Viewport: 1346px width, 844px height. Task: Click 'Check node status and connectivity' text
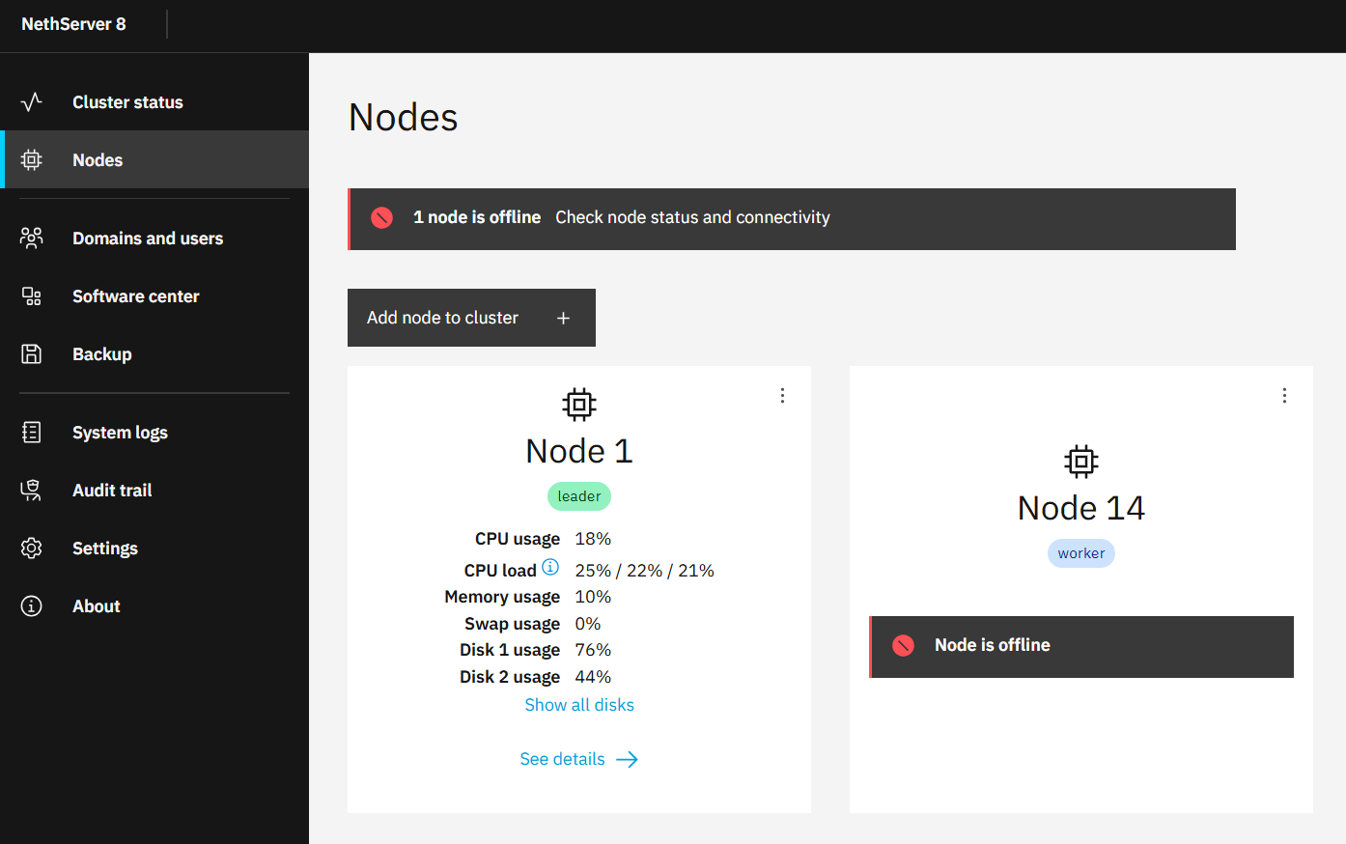692,217
